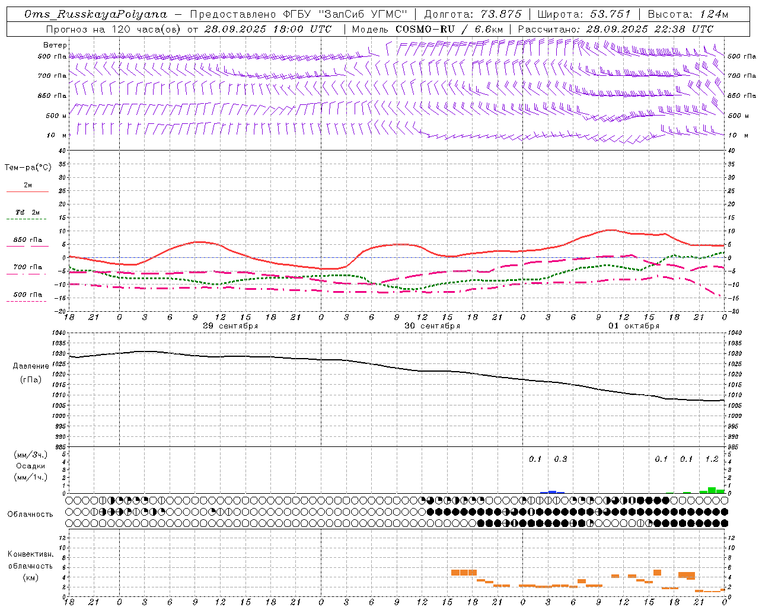This screenshot has height=607, width=759.
Task: Select the elevation text Высота: 124м
Action: [688, 14]
